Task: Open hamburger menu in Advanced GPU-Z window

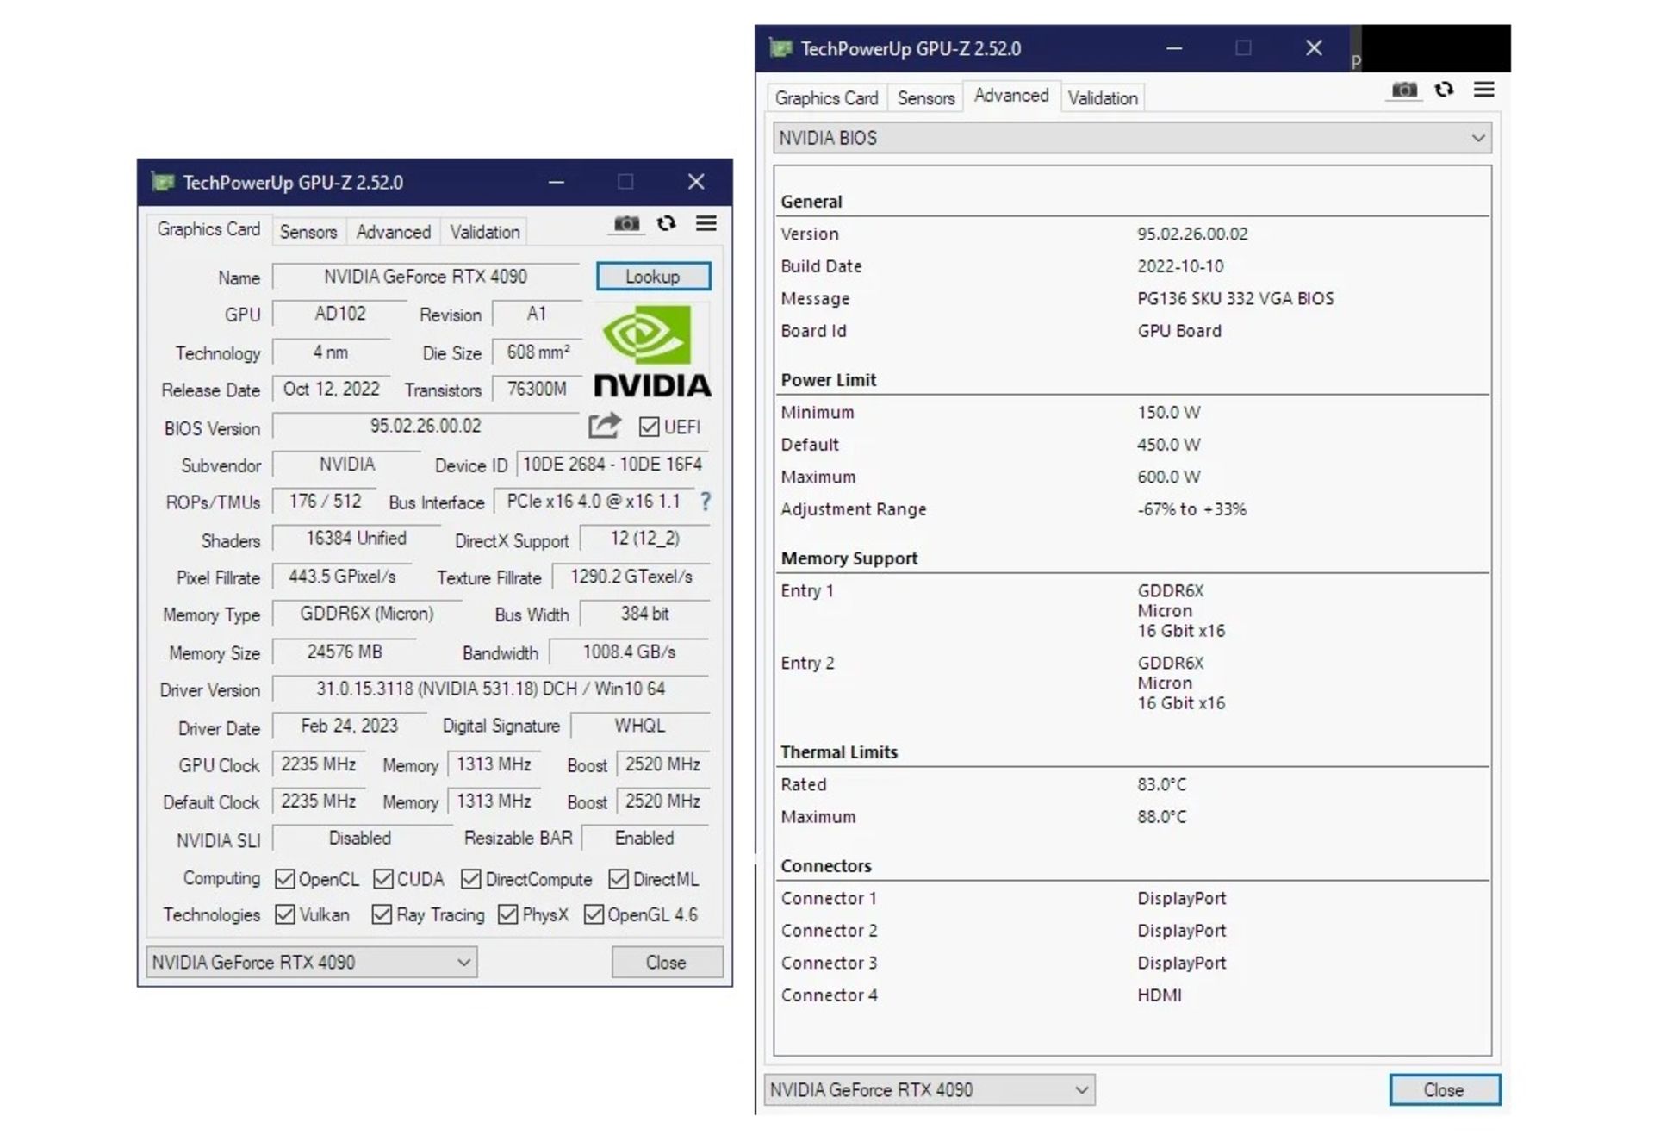Action: (1483, 90)
